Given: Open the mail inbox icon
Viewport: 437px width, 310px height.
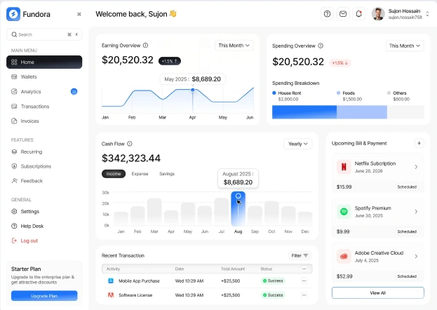Looking at the screenshot, I should pyautogui.click(x=343, y=13).
